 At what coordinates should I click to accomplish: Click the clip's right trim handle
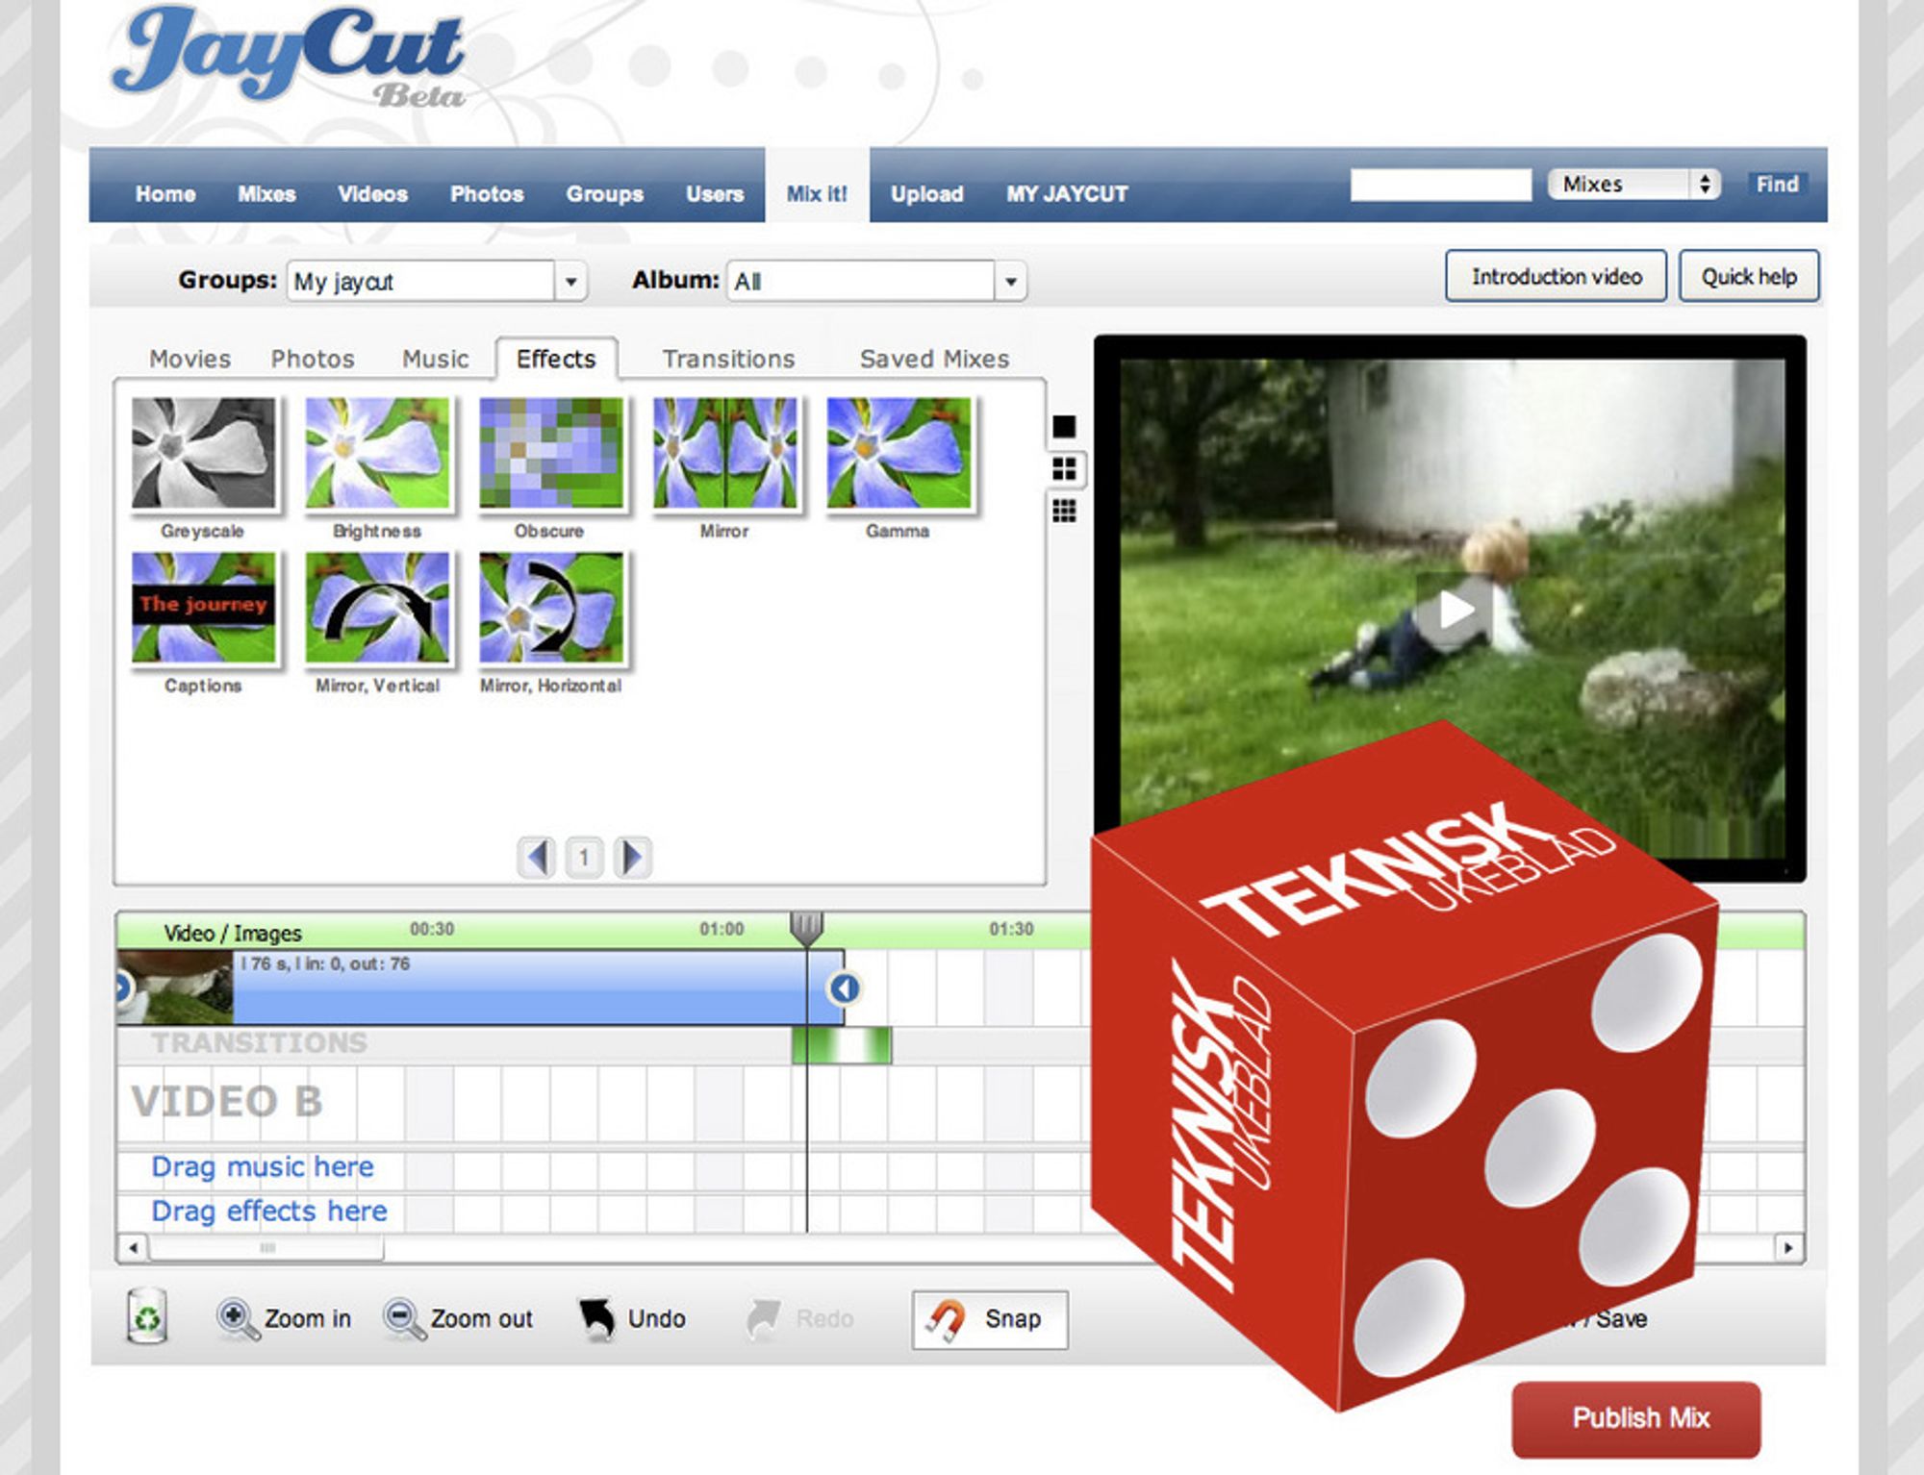coord(844,987)
